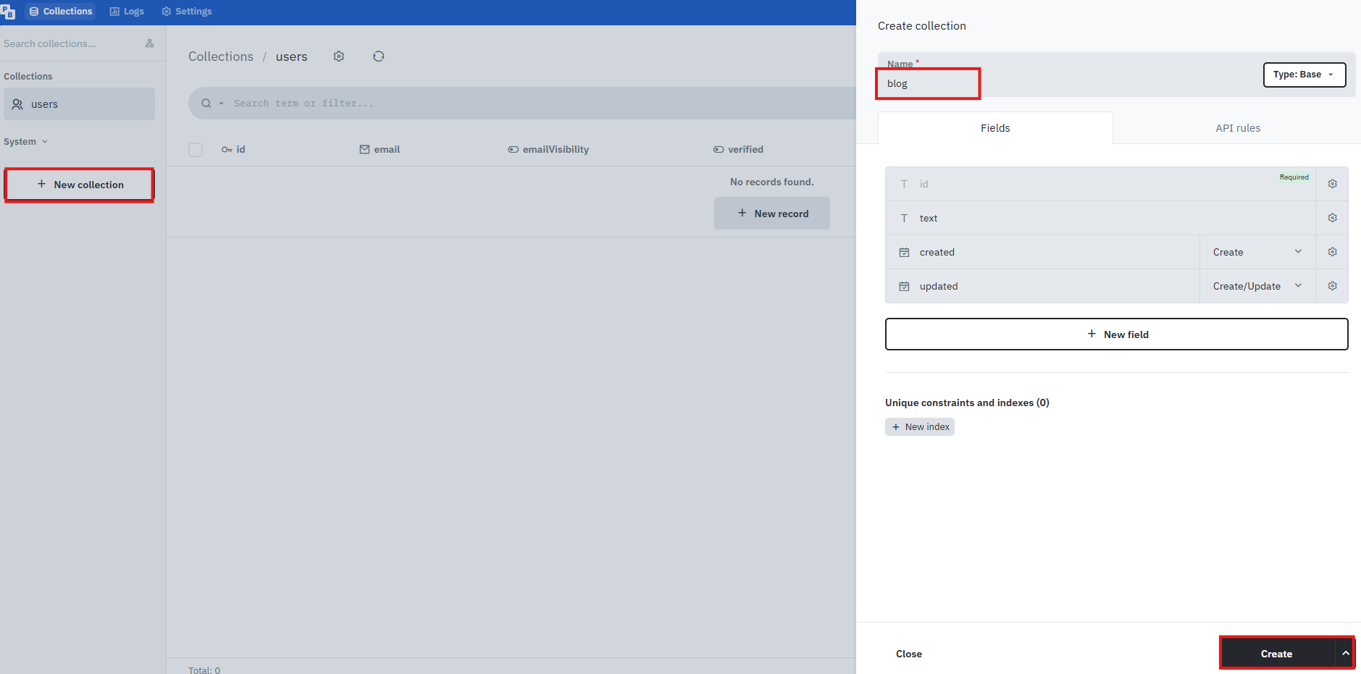Tick the select-all records checkbox
Image resolution: width=1361 pixels, height=674 pixels.
click(196, 149)
